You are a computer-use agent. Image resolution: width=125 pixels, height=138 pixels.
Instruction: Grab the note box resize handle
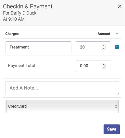pyautogui.click(x=118, y=93)
